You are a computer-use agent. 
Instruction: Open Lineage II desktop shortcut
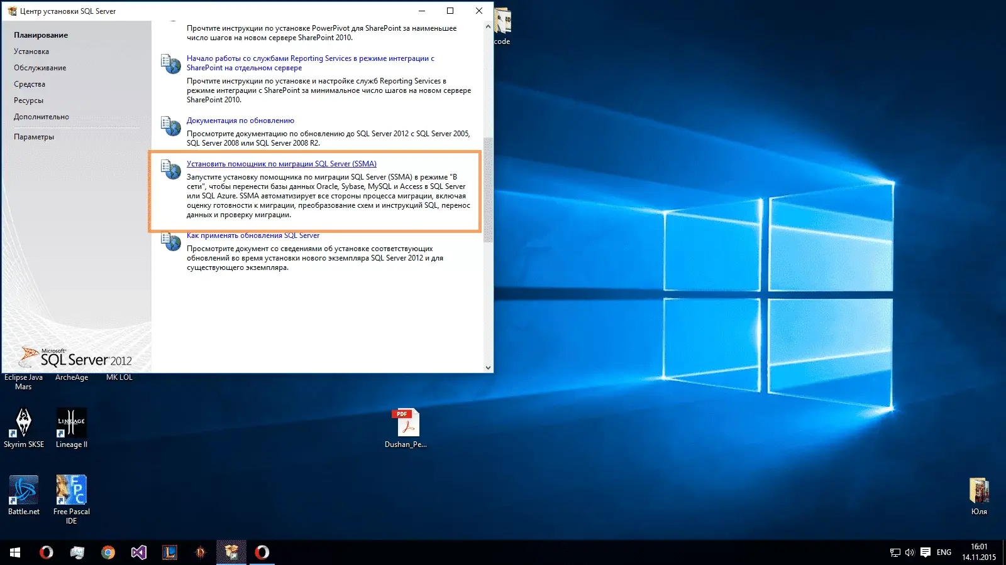pyautogui.click(x=72, y=428)
